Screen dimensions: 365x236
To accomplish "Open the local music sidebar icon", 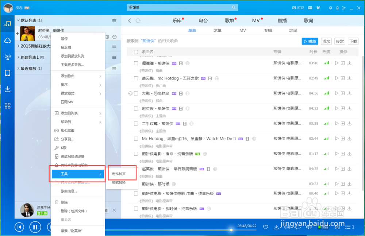I will pyautogui.click(x=7, y=23).
